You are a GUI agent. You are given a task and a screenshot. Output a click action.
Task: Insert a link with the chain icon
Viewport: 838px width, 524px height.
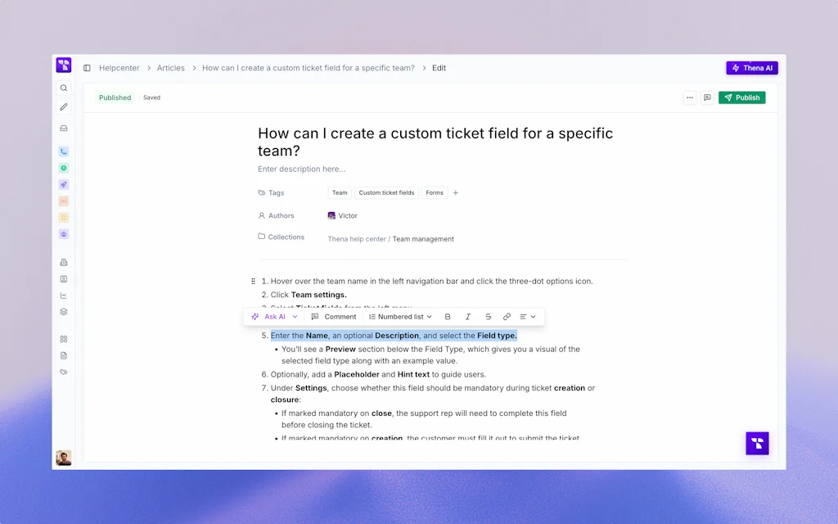click(507, 316)
